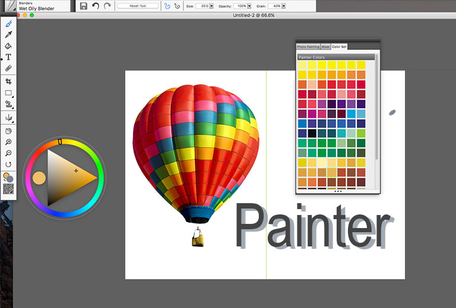456x308 pixels.
Task: Open the Opacity dropdown arrow
Action: click(x=249, y=6)
